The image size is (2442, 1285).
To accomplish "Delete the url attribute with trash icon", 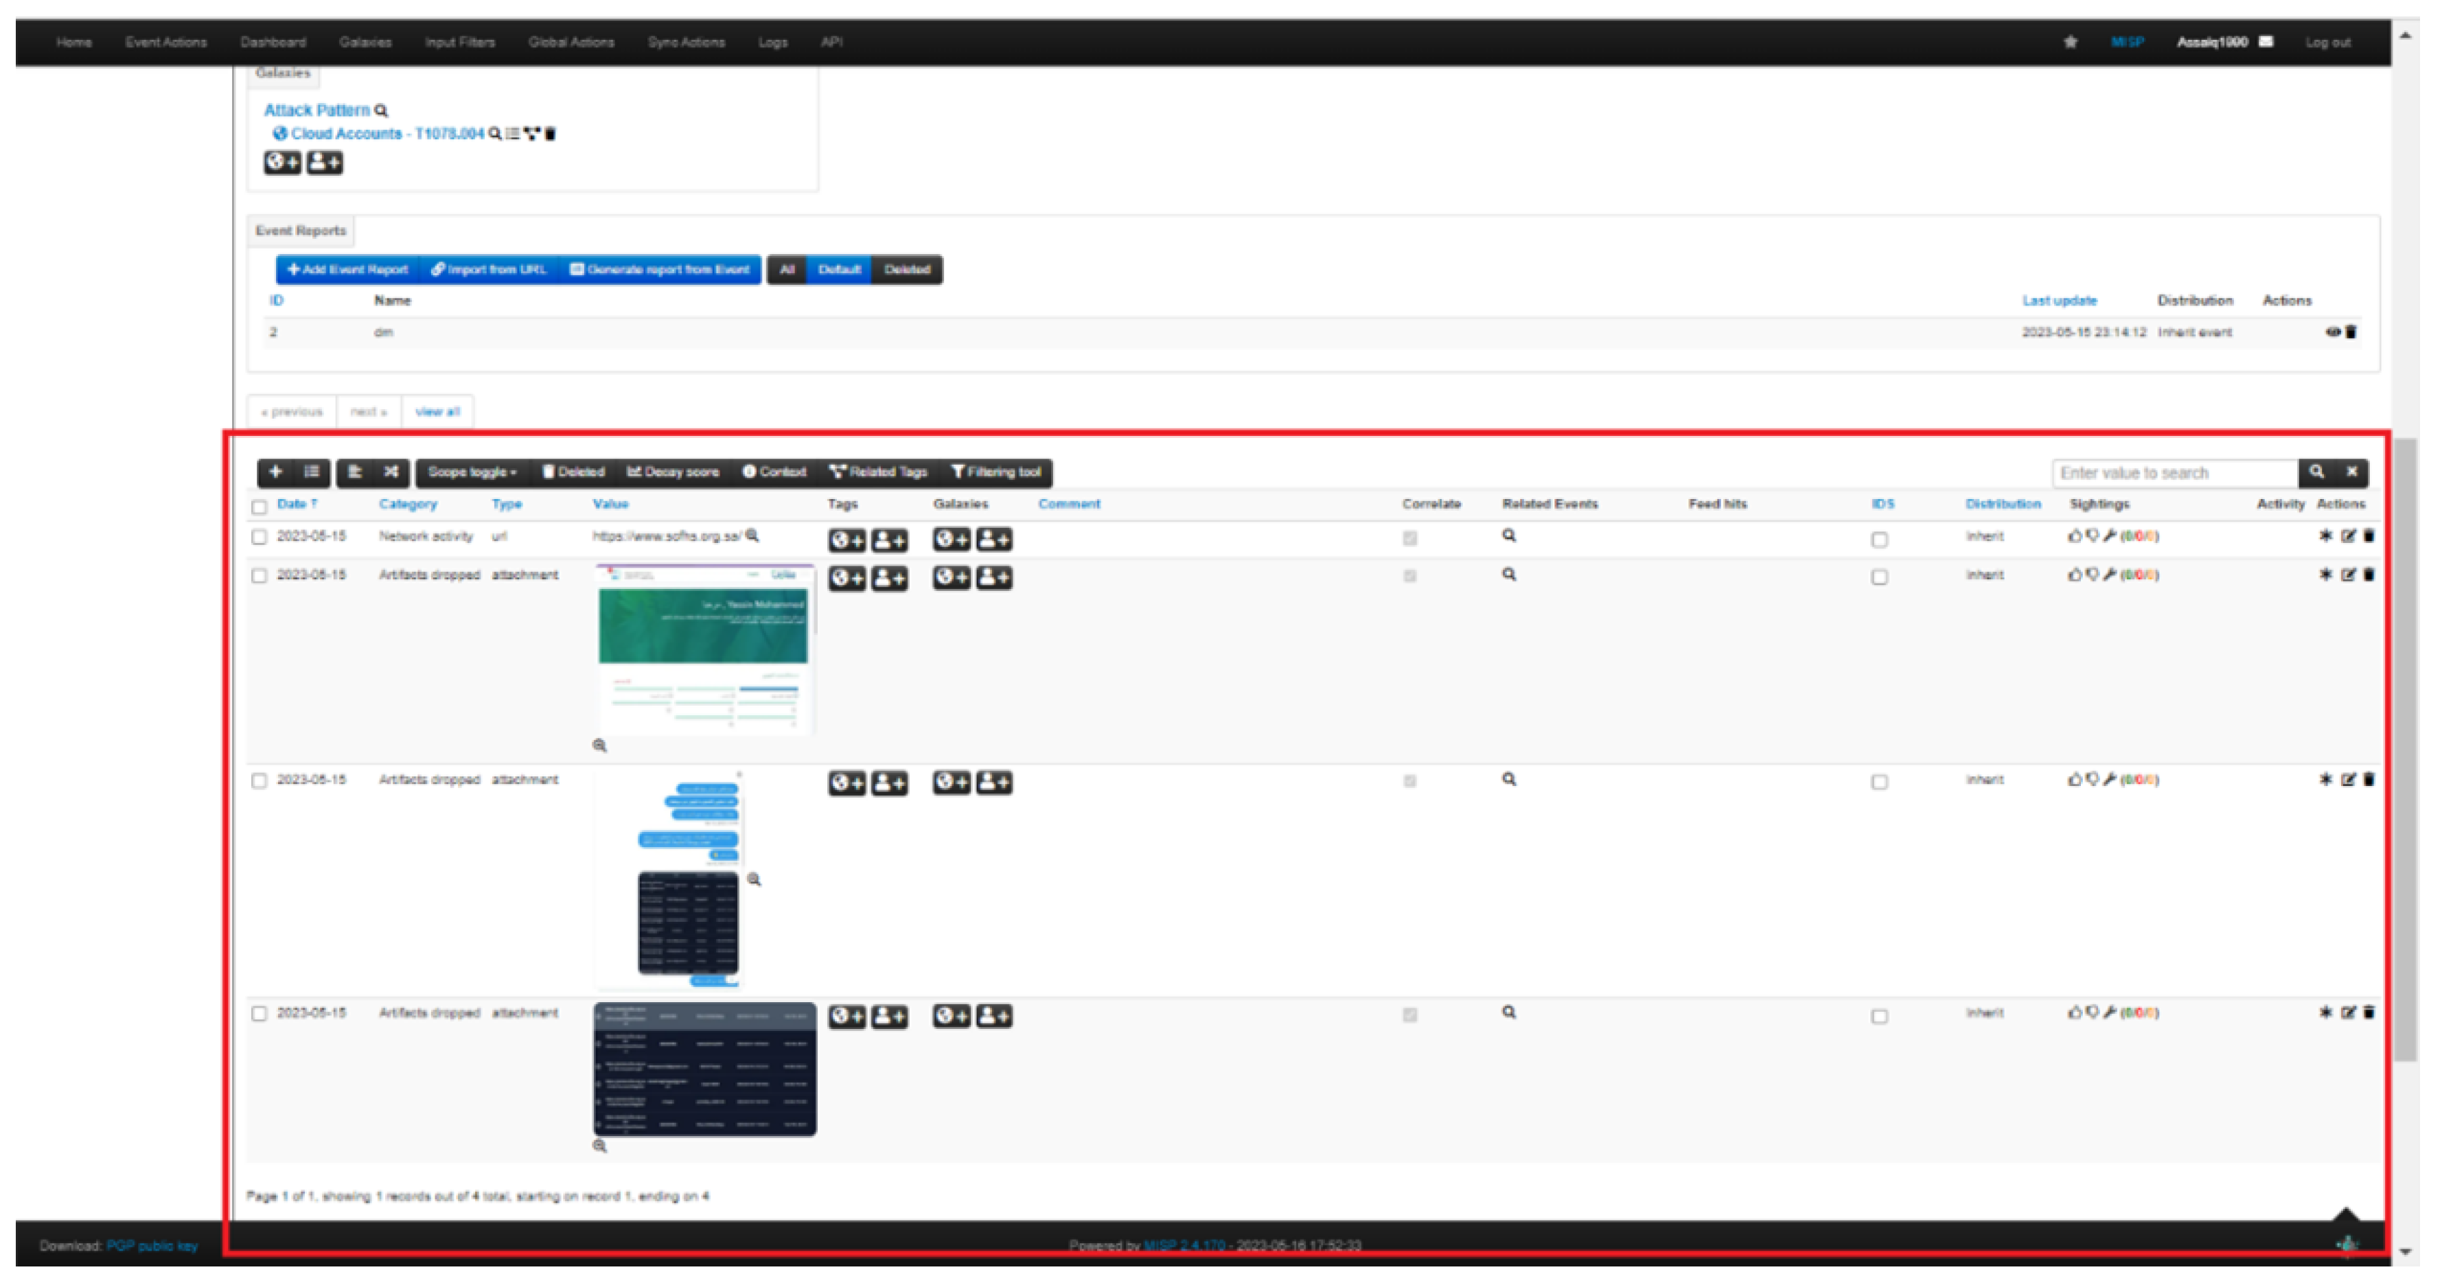I will point(2368,536).
